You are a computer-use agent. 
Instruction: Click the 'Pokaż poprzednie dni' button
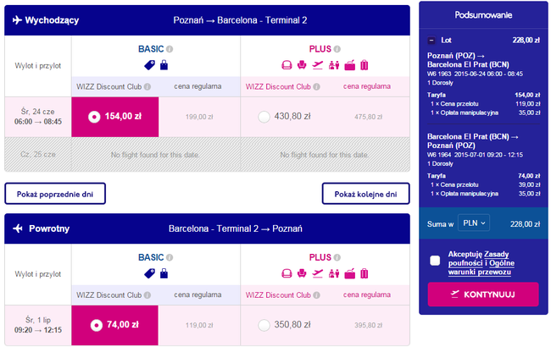[x=53, y=194]
